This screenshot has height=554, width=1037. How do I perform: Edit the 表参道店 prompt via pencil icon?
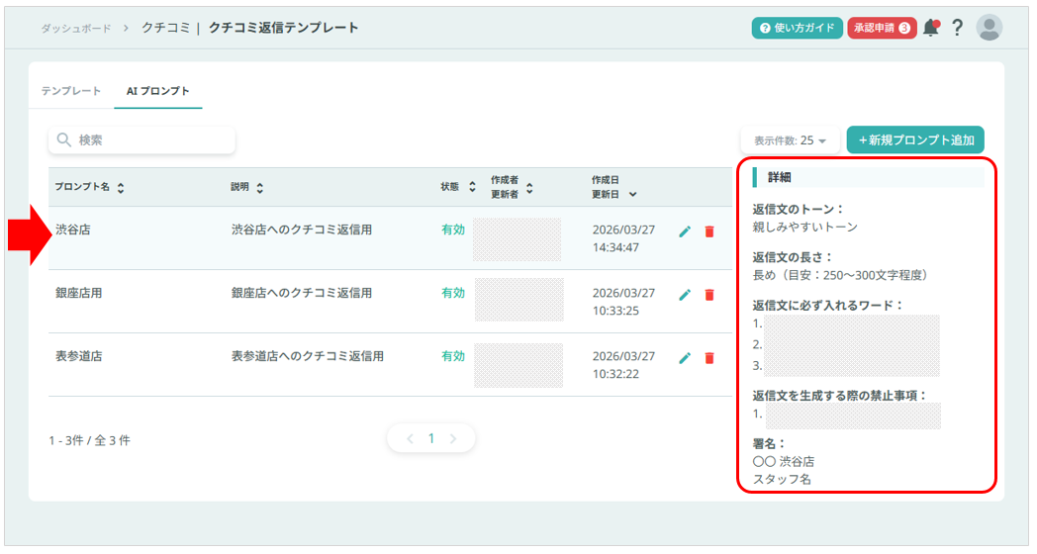(684, 358)
